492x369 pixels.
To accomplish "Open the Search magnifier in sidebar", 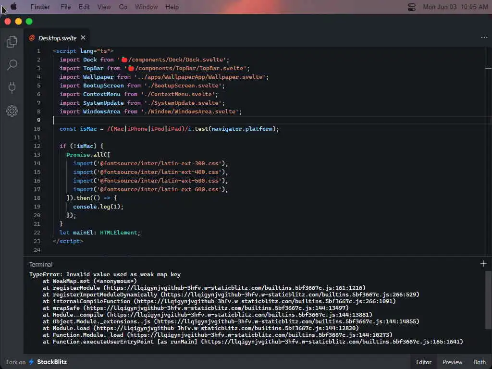I will click(x=12, y=65).
